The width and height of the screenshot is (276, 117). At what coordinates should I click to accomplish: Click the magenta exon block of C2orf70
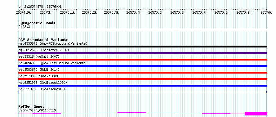256,114
